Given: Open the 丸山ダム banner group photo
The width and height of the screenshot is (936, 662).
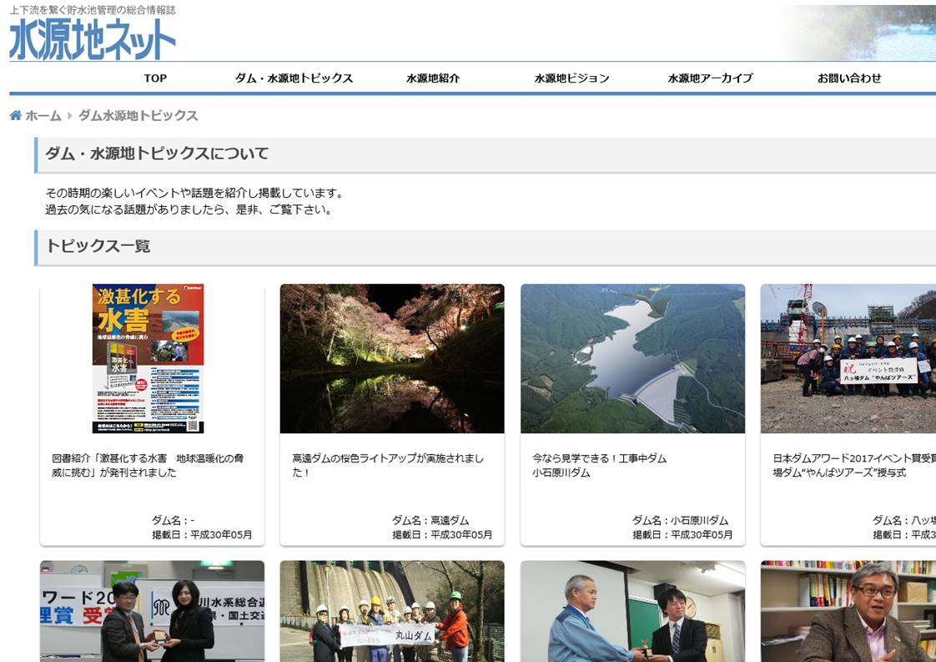Looking at the screenshot, I should point(391,611).
